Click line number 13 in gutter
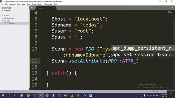The height and width of the screenshot is (98, 175). click(x=34, y=73)
